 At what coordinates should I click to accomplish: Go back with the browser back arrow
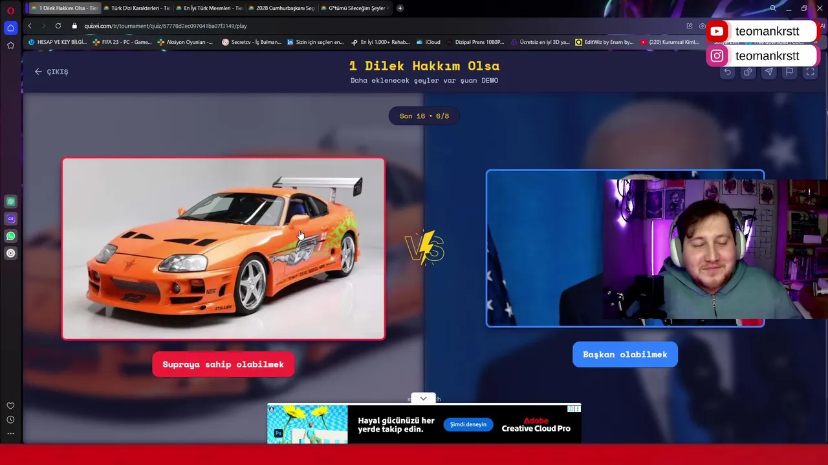click(29, 26)
